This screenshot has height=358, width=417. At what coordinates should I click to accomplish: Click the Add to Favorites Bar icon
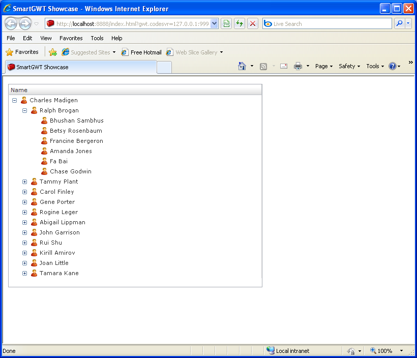(53, 52)
